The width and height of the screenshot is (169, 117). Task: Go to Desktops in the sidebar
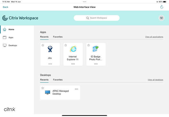17,45
